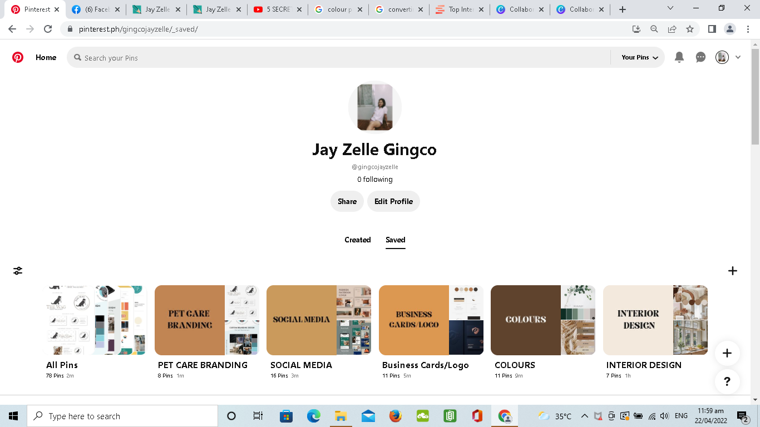Click the volume speaker tray icon

(665, 416)
